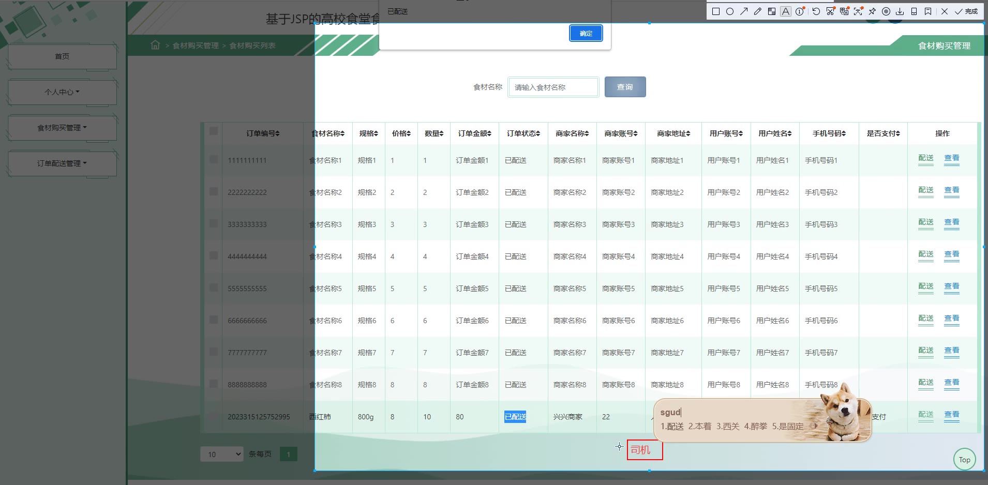
Task: Pick the pencil freehand tool
Action: tap(758, 11)
